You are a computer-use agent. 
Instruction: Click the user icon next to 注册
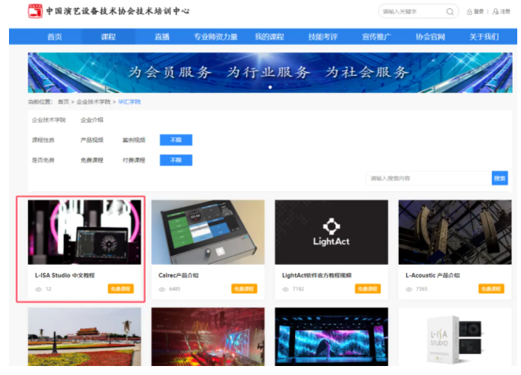(x=495, y=11)
